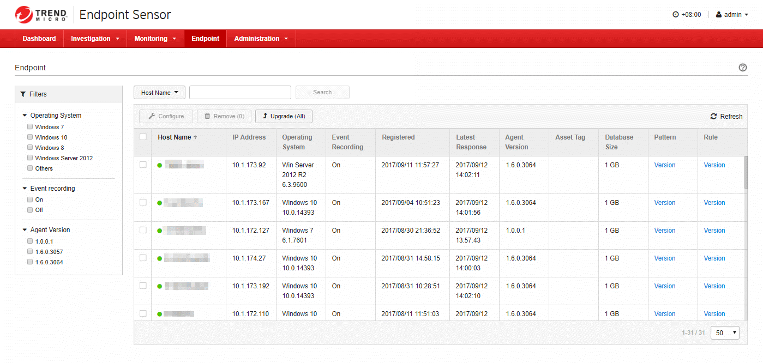
Task: Open the Investigation menu
Action: pyautogui.click(x=95, y=39)
